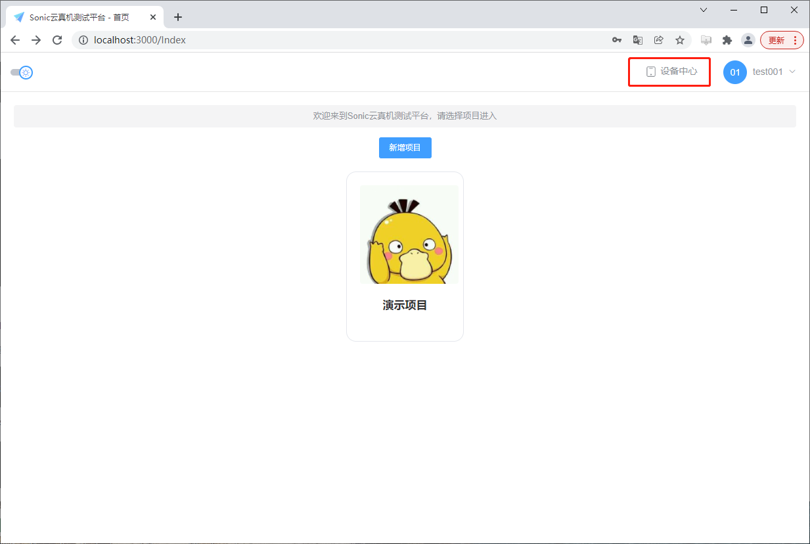Viewport: 810px width, 544px height.
Task: Click the test001 username text
Action: (x=768, y=72)
